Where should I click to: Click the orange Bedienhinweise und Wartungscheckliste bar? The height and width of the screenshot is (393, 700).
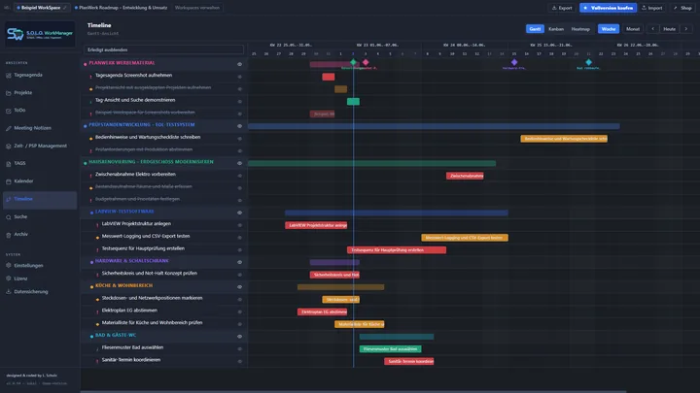(564, 139)
